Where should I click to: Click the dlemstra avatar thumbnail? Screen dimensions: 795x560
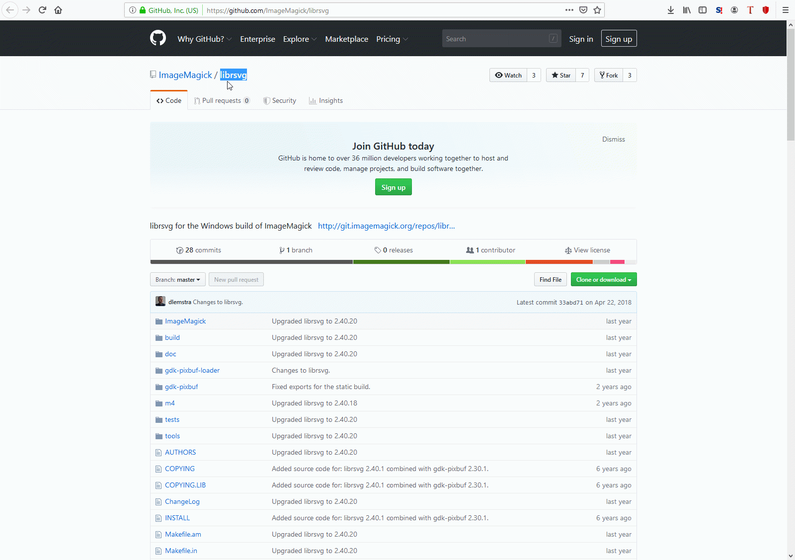(160, 301)
